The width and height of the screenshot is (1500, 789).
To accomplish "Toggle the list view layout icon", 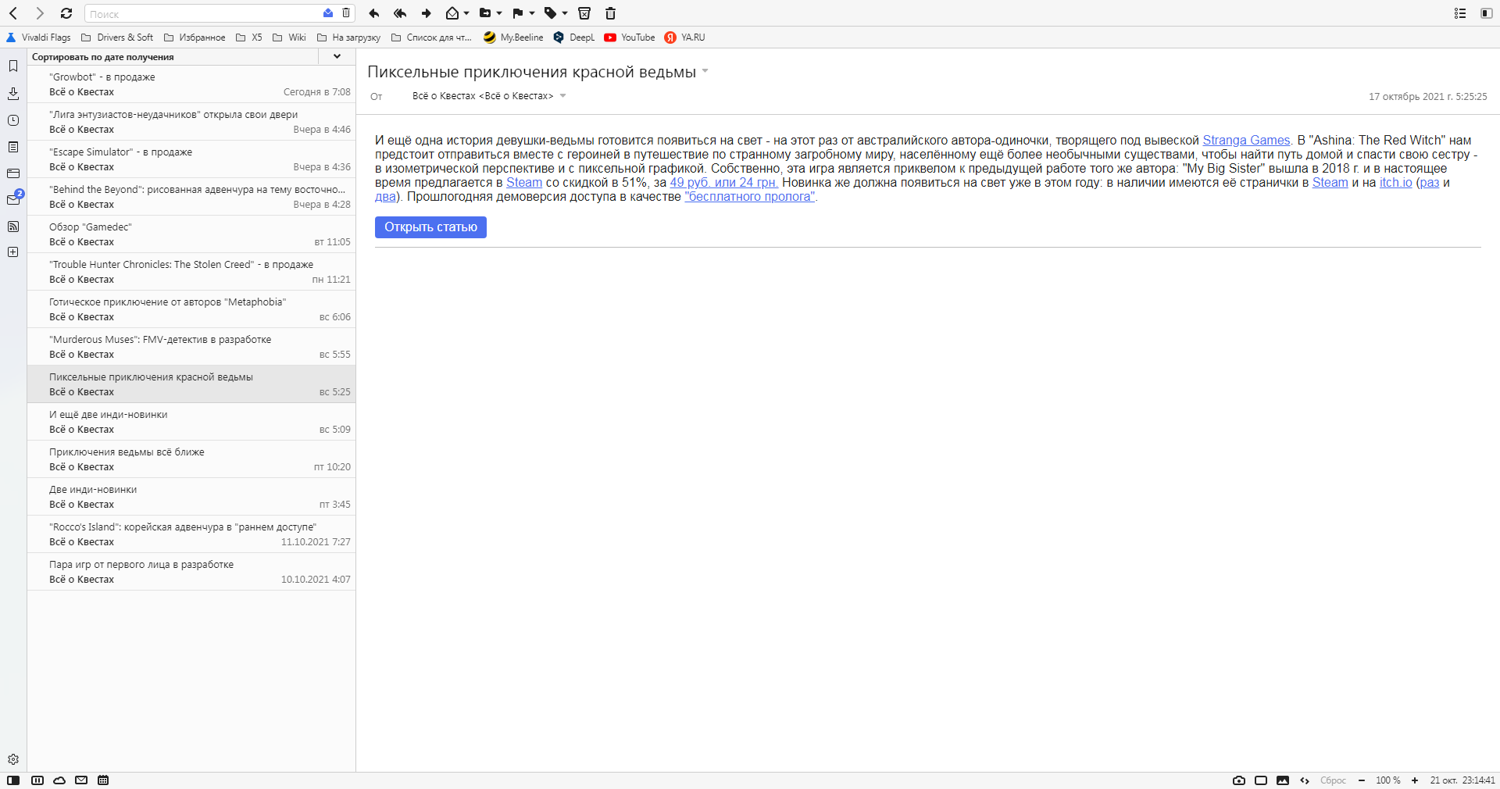I will [x=1460, y=13].
